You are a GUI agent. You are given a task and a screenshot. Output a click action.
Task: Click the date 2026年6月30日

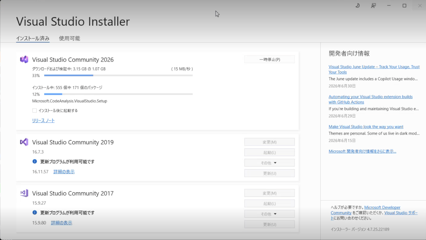342,86
